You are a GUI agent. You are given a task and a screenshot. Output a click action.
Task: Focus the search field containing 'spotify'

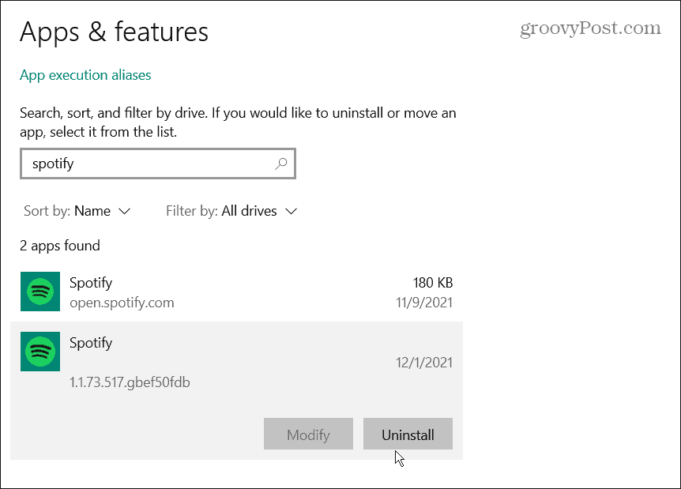click(x=150, y=164)
